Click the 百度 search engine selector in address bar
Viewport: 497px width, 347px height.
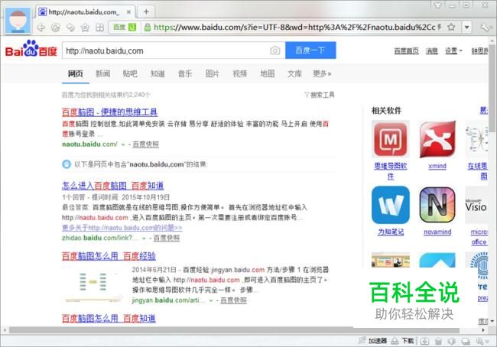click(125, 28)
